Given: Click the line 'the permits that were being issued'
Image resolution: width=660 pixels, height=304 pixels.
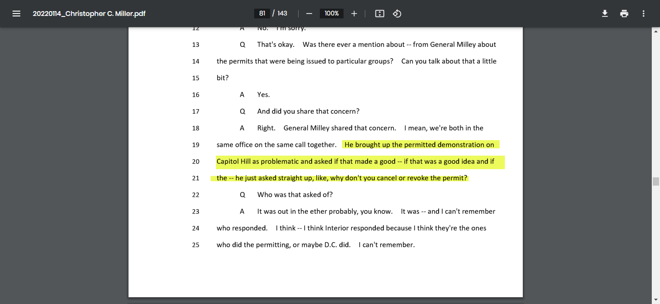Looking at the screenshot, I should (357, 61).
